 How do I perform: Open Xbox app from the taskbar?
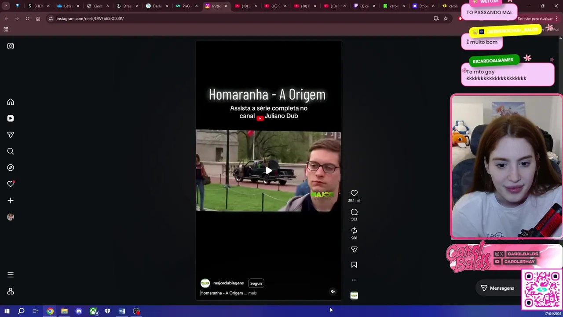pyautogui.click(x=93, y=311)
